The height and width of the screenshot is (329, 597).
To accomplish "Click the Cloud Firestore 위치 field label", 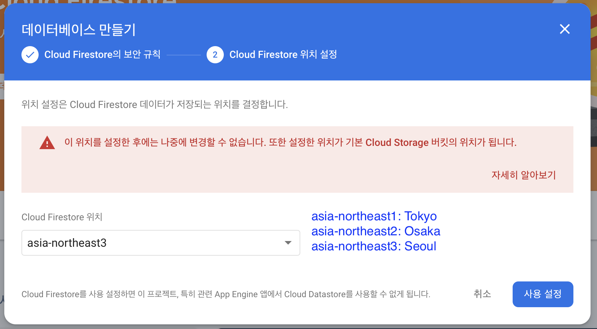I will coord(62,217).
